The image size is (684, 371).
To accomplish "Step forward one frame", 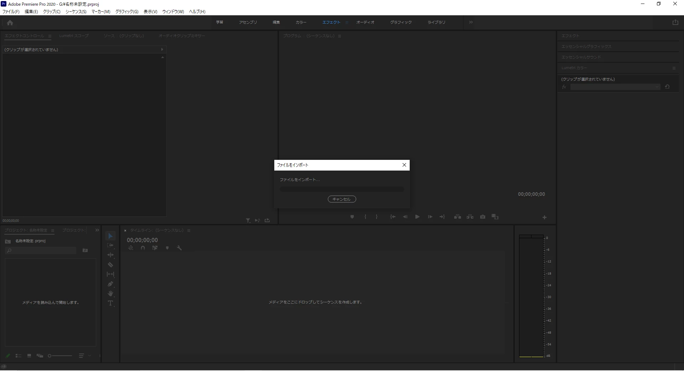I will (x=430, y=217).
